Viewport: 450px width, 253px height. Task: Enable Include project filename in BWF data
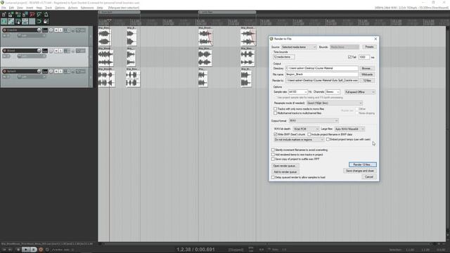point(309,134)
